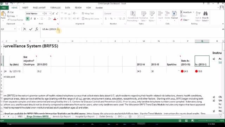Image resolution: width=225 pixels, height=127 pixels.
Task: Toggle Italic formatting
Action: tap(31, 19)
